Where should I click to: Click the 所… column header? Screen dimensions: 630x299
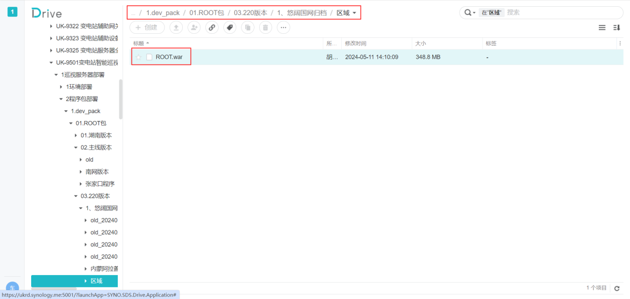(332, 44)
